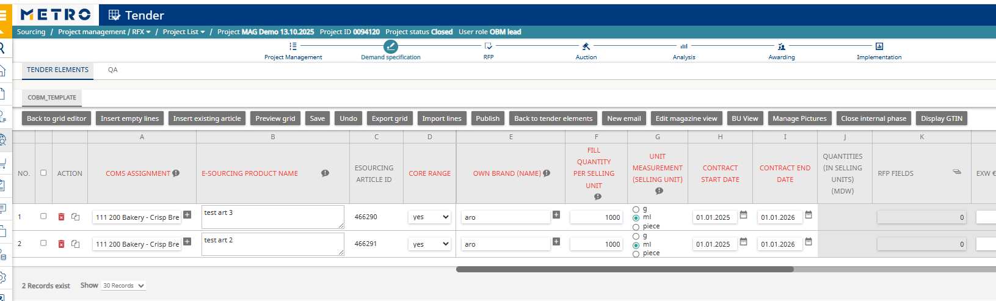
Task: Tick the checkbox for row 1
Action: pyautogui.click(x=43, y=216)
